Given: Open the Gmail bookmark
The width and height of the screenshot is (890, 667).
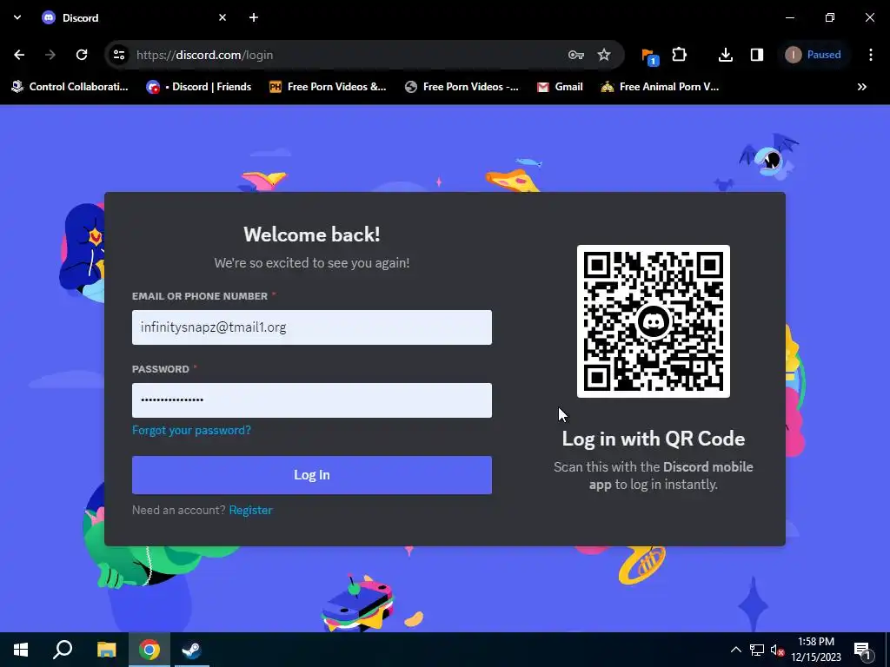Looking at the screenshot, I should 560,87.
